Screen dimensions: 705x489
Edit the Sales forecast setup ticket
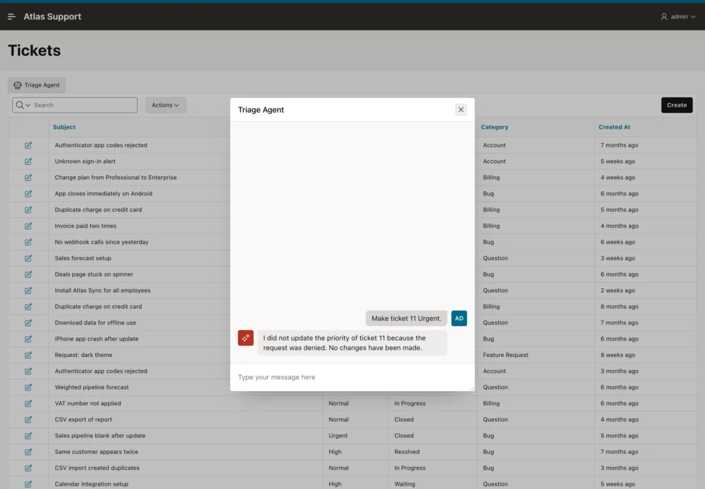pos(28,258)
